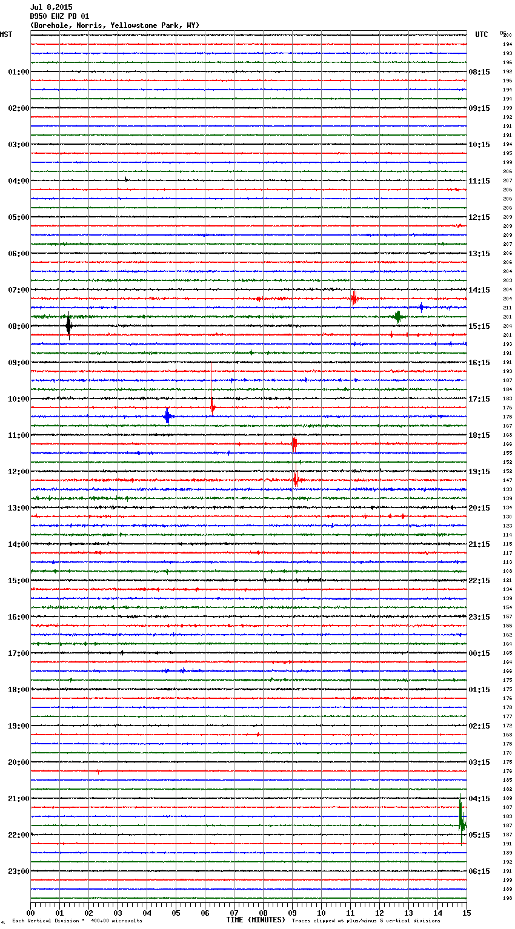Select the 17:00 MST row label

(x=19, y=653)
